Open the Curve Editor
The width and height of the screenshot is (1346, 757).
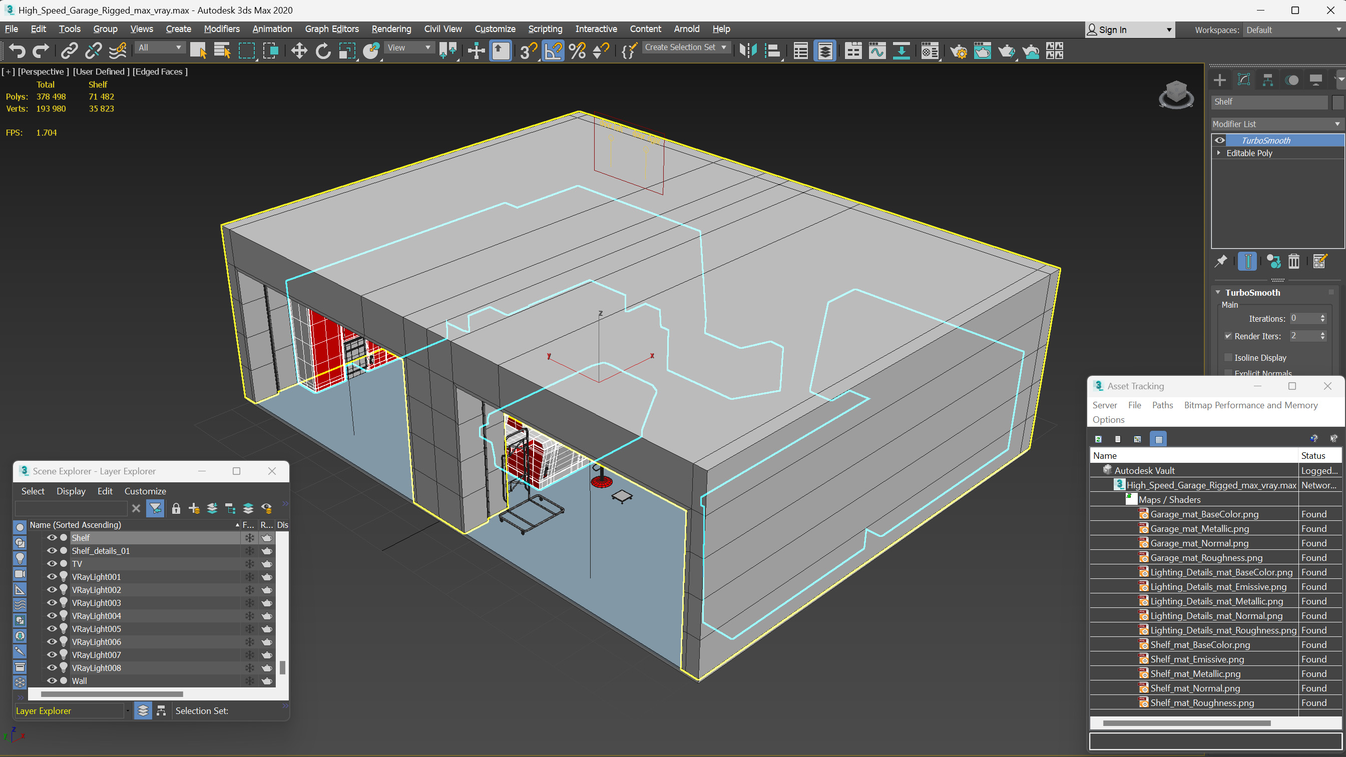[877, 51]
